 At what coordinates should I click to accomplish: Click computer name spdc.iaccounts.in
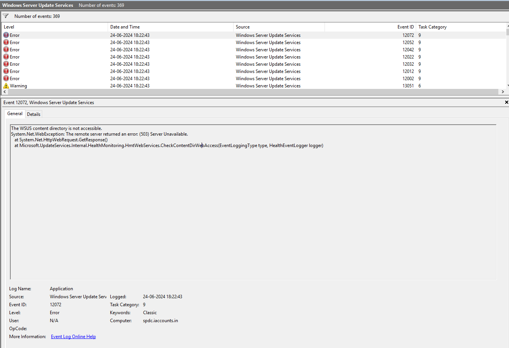[161, 321]
